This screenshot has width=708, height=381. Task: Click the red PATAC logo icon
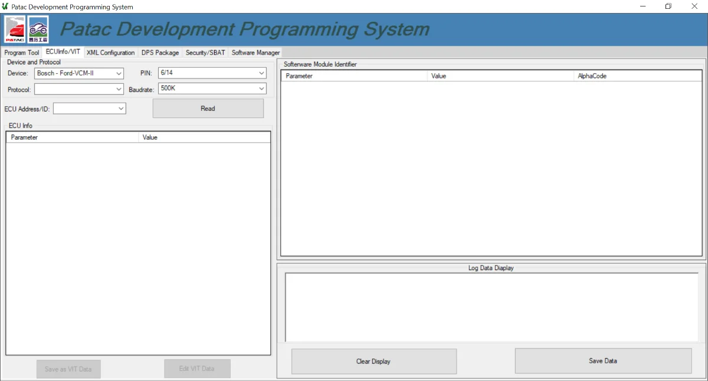pos(15,29)
